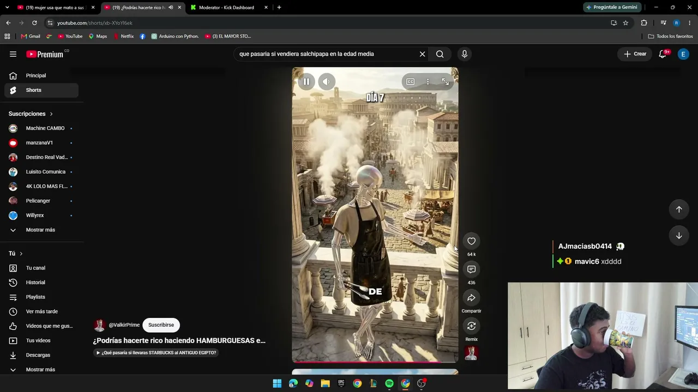Expand the Suscripciones section

tap(31, 114)
